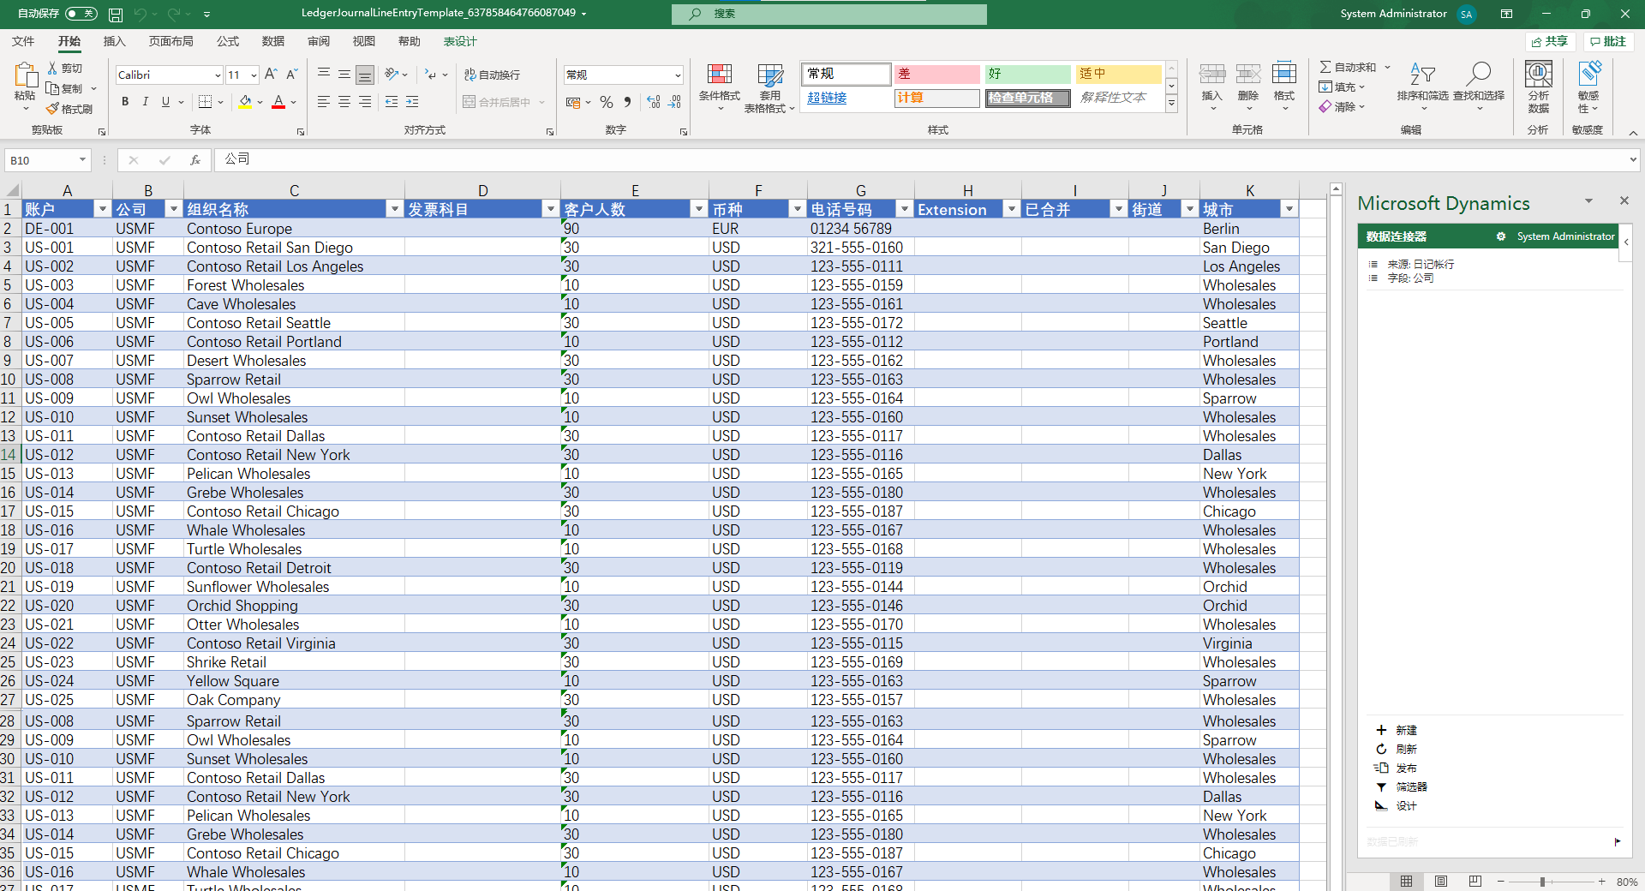
Task: Open Find and Select (查找和选择)
Action: (x=1479, y=86)
